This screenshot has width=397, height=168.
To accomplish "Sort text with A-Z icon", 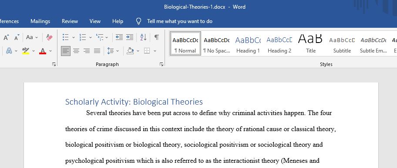I will pyautogui.click(x=143, y=37).
